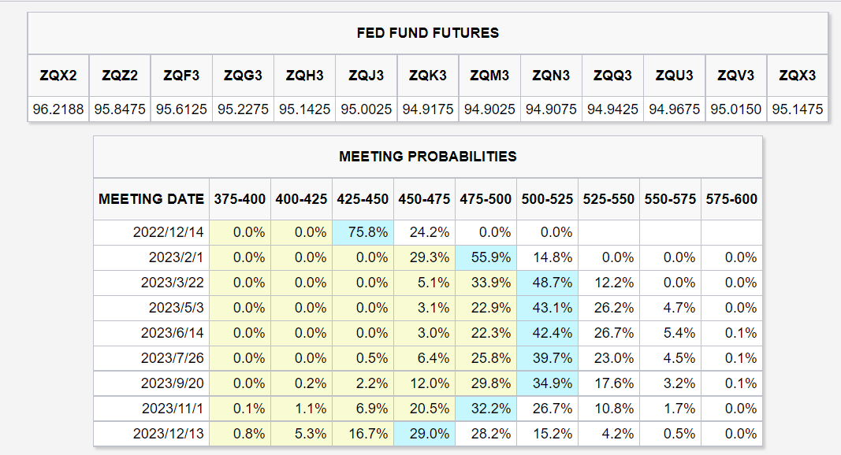Click the ZQX3 futures price 95.1475
The height and width of the screenshot is (455, 841).
pyautogui.click(x=797, y=109)
